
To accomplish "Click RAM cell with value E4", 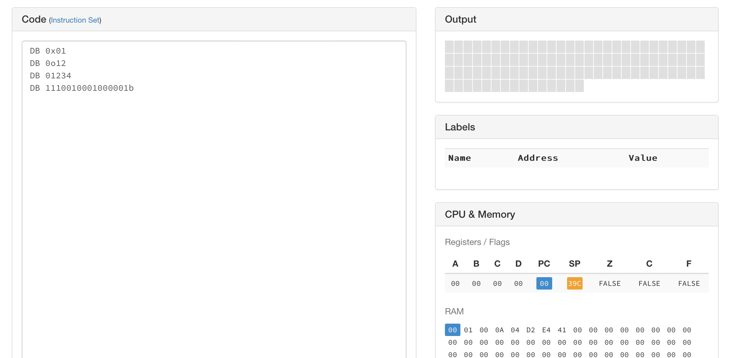I will coord(546,330).
